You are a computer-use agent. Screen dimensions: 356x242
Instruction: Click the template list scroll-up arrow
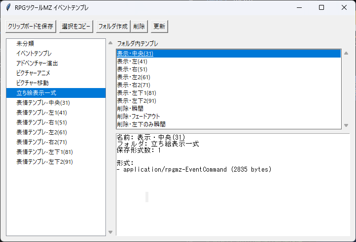(x=346, y=53)
